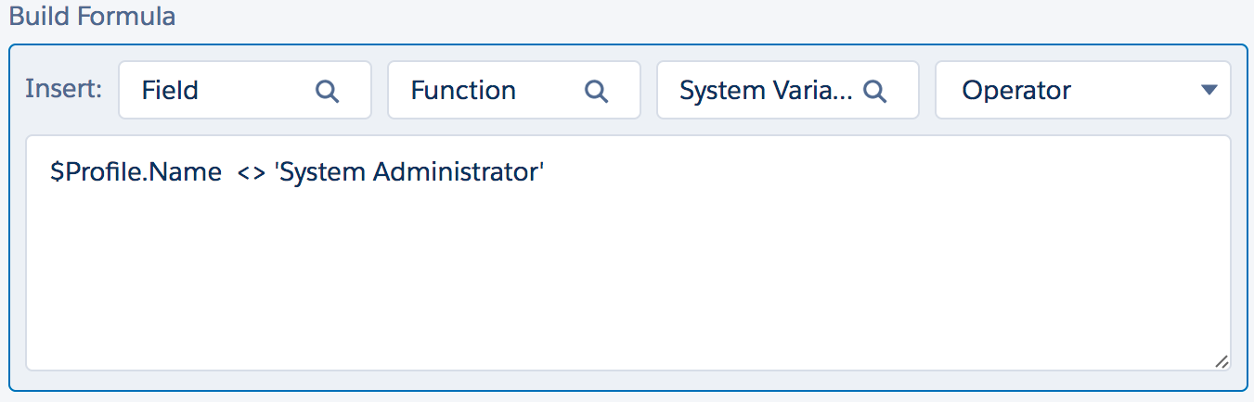Viewport: 1254px width, 402px height.
Task: Click the 'Function' placeholder text
Action: [x=463, y=90]
